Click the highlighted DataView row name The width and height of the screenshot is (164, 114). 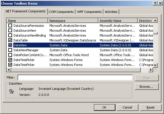pos(20,45)
